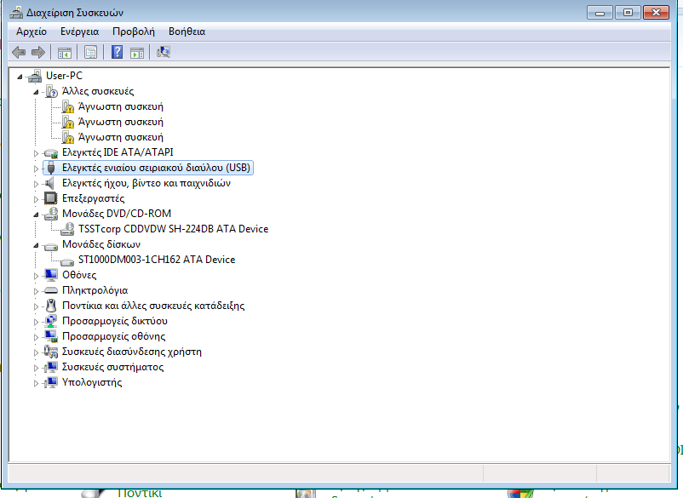
Task: Click the mouse icon for Ποντίκια
Action: [51, 306]
